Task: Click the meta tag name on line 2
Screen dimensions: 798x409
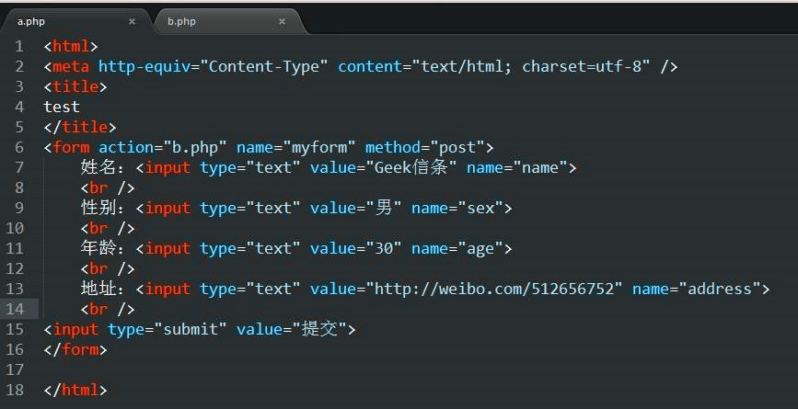Action: [71, 66]
